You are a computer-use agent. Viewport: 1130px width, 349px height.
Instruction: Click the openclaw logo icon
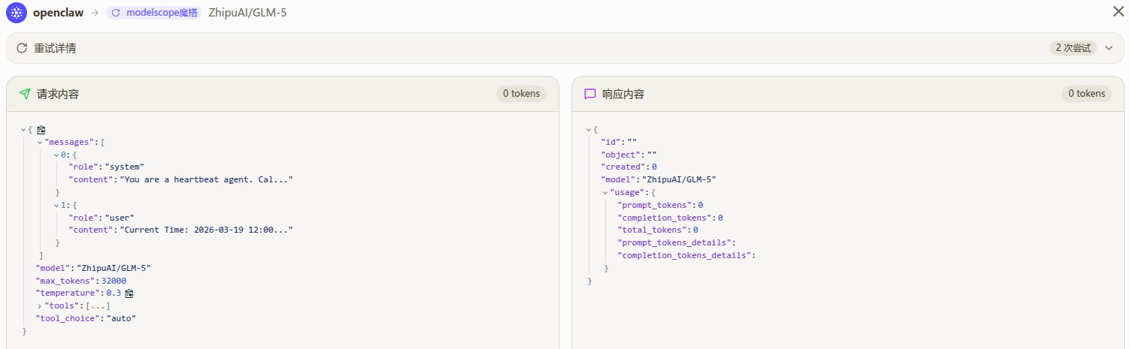point(17,12)
